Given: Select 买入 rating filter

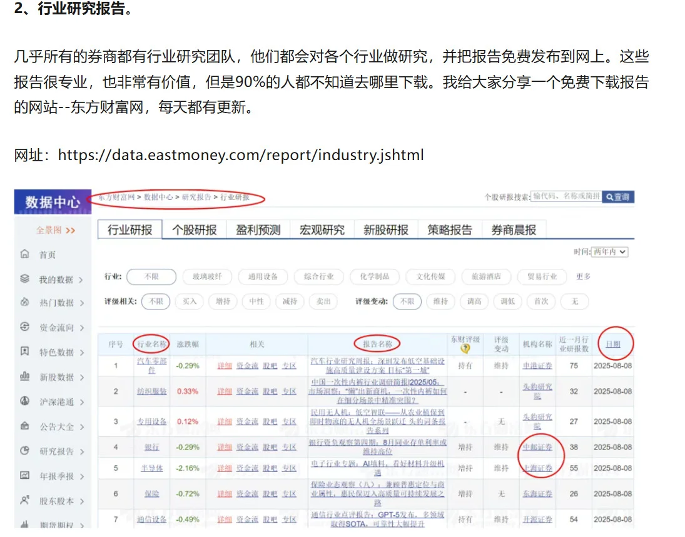Looking at the screenshot, I should (x=190, y=301).
